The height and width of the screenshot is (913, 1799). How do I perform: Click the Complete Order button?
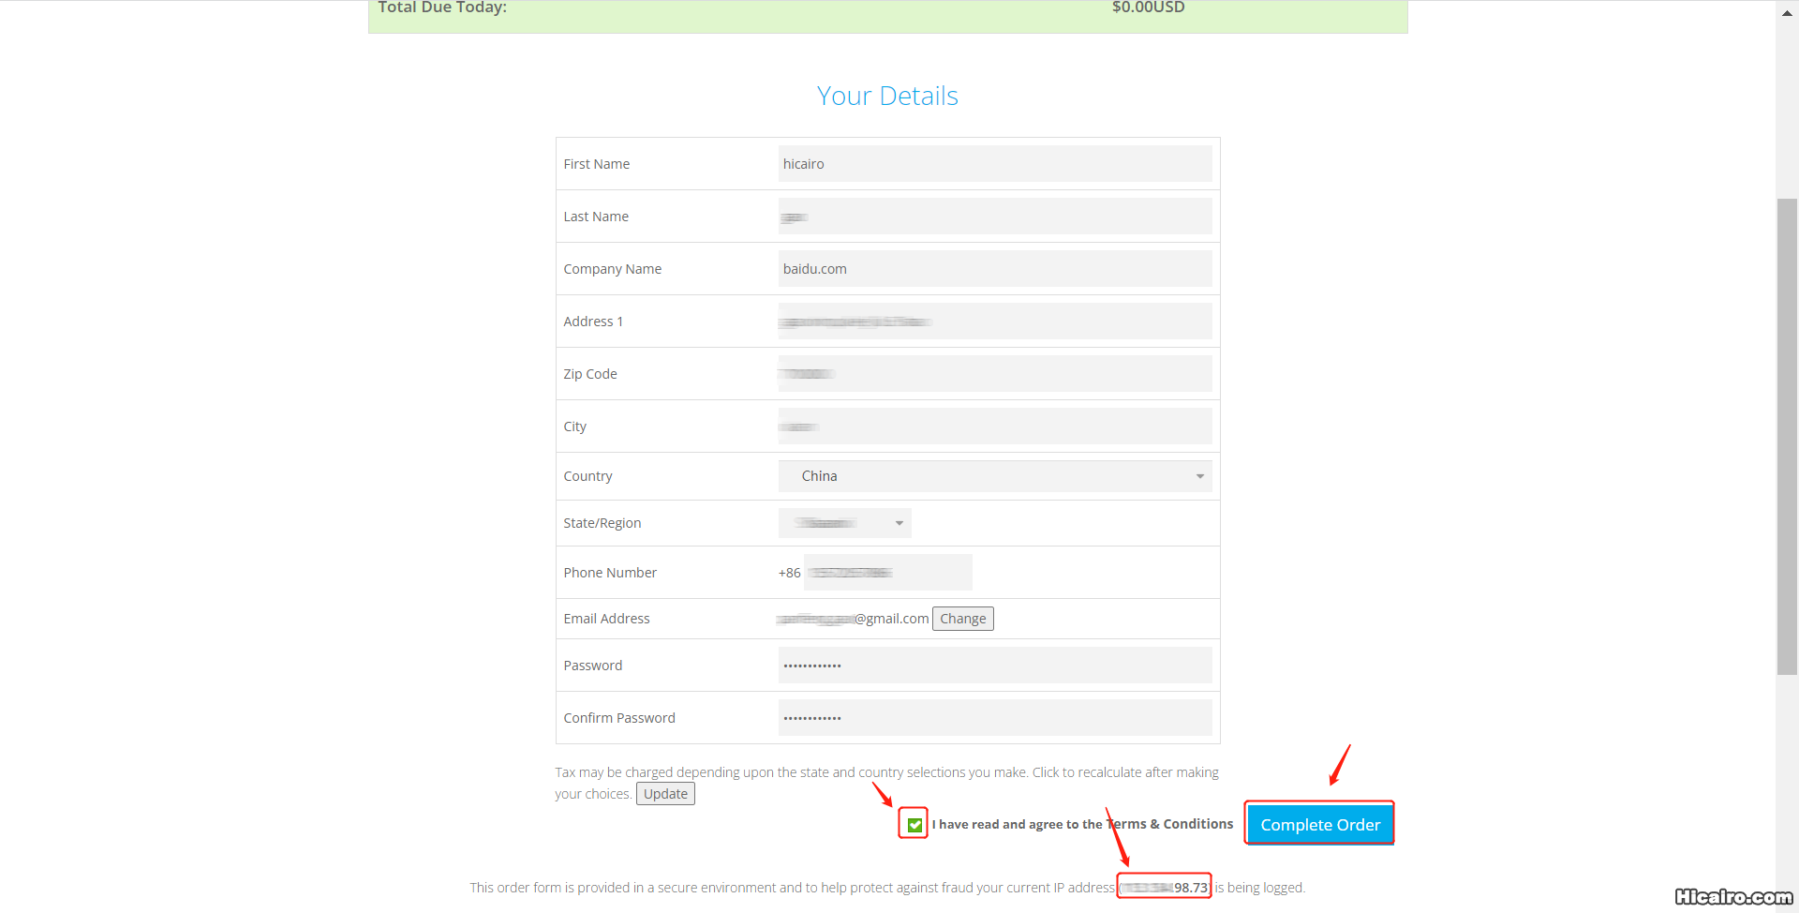pos(1319,824)
